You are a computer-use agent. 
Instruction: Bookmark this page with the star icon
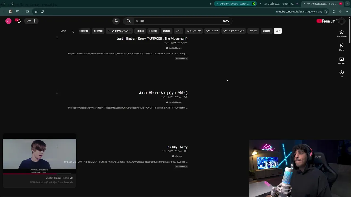pos(36,11)
